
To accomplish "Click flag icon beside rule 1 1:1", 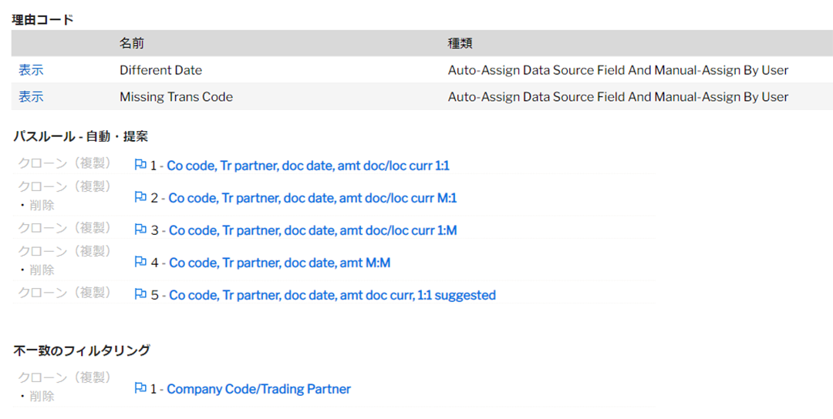I will (140, 165).
